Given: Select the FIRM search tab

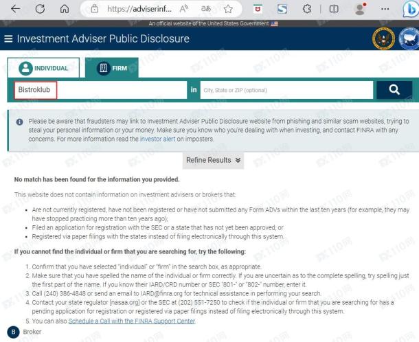Looking at the screenshot, I should coord(112,68).
